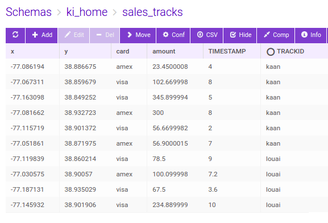Click the card column header
Screen dimensions: 328x223
click(x=123, y=51)
